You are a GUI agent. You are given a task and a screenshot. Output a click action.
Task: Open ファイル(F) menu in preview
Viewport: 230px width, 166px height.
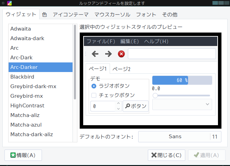click(101, 41)
